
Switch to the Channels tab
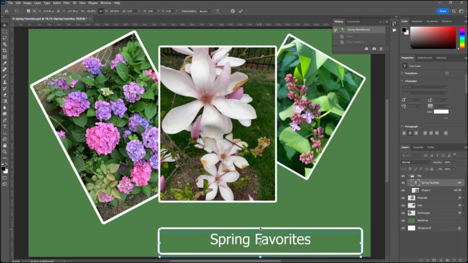pyautogui.click(x=418, y=147)
